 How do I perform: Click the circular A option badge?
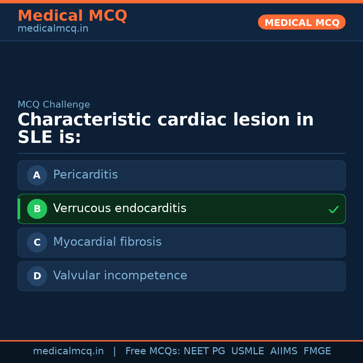click(37, 175)
